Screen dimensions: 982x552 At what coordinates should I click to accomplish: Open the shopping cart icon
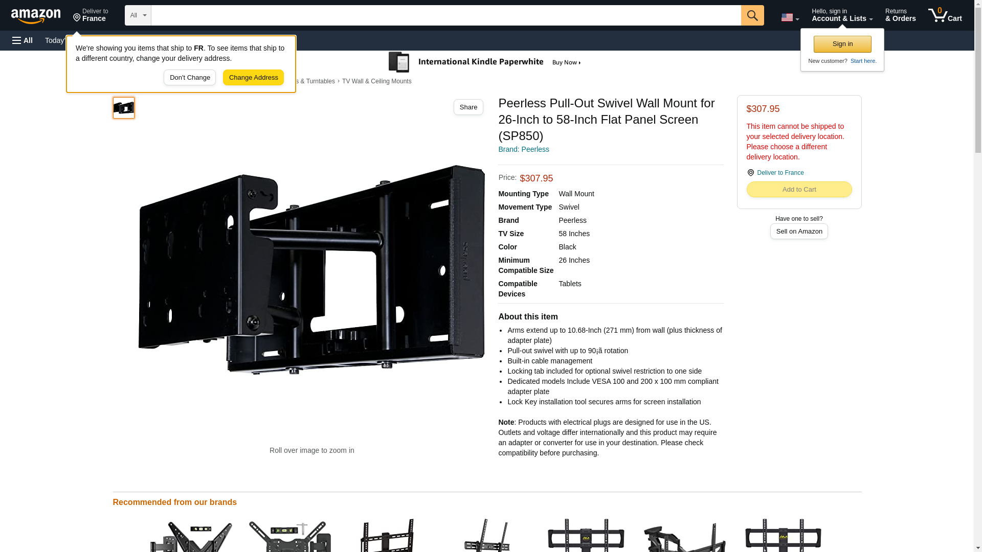(945, 15)
